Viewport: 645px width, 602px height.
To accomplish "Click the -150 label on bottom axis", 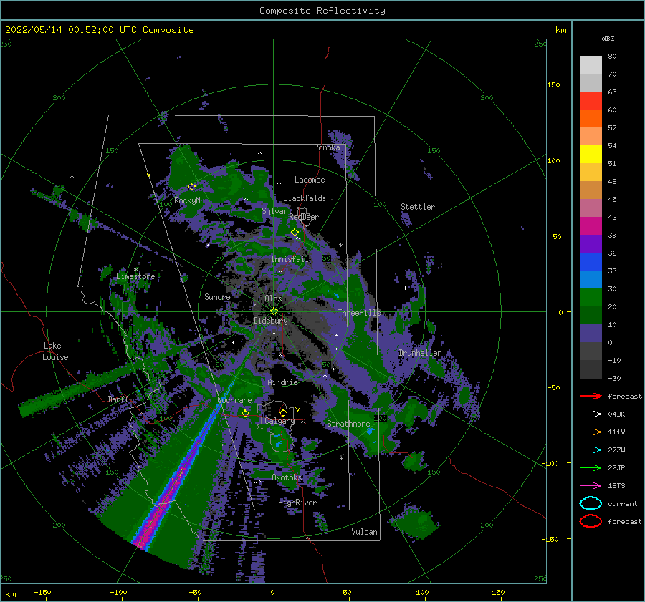I will coord(42,592).
